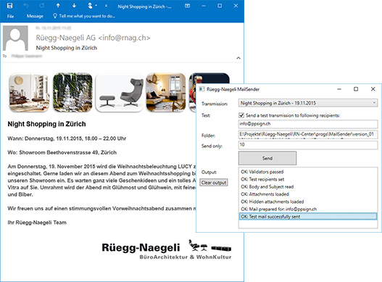382x282 pixels.
Task: Click the Rüegg-Naegeli logo at email bottom
Action: [167, 249]
